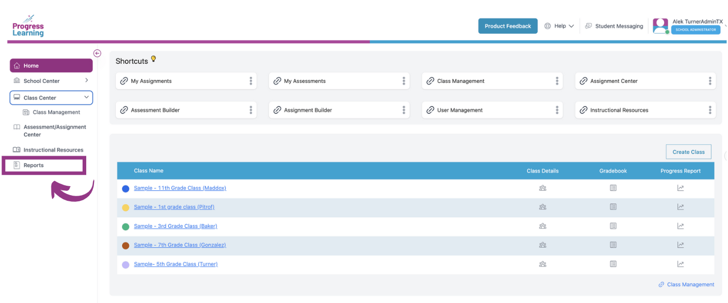728x303 pixels.
Task: Open gradebook for 1st grade class (Pitrof)
Action: pyautogui.click(x=613, y=207)
